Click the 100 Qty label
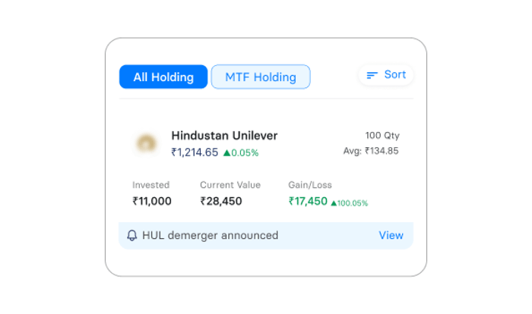This screenshot has width=532, height=314. click(382, 136)
